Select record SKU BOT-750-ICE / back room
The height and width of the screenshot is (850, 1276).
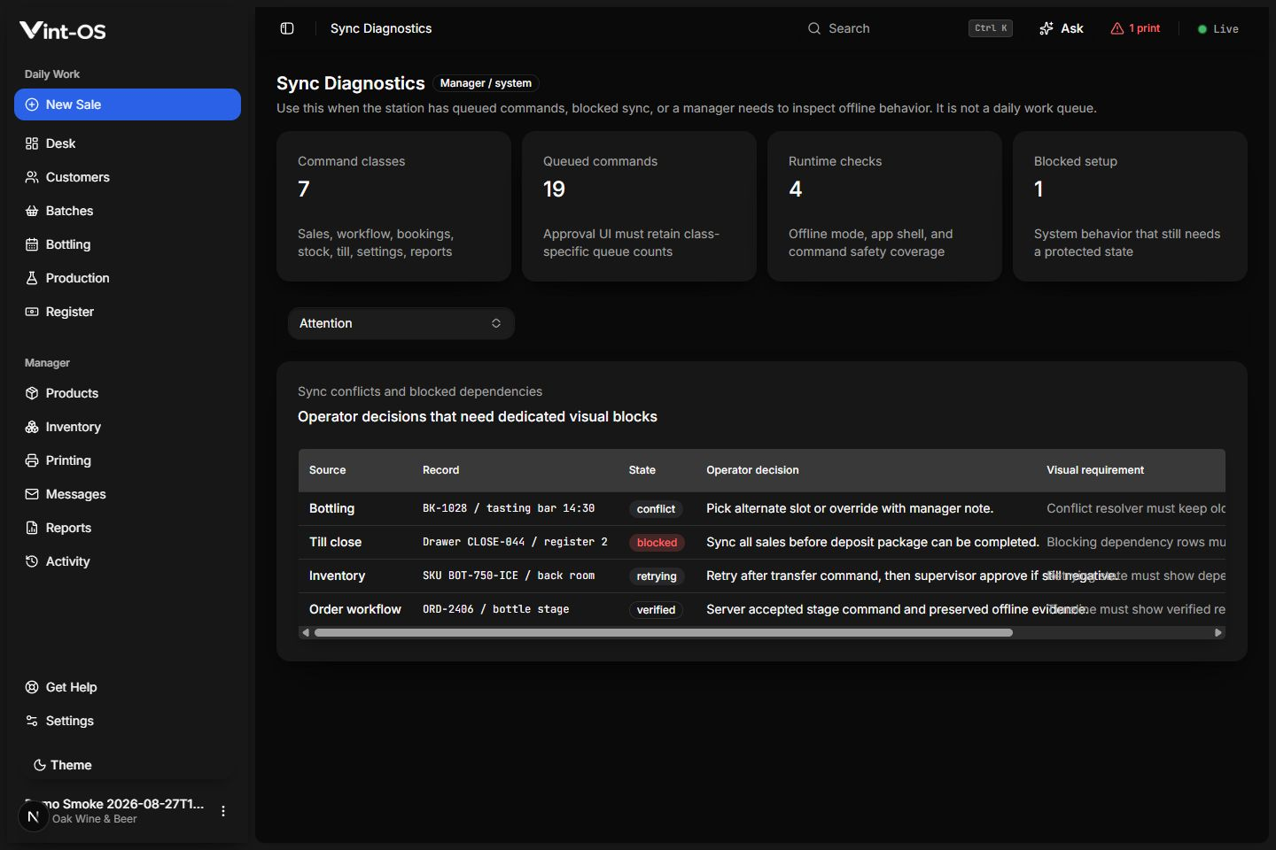click(509, 576)
